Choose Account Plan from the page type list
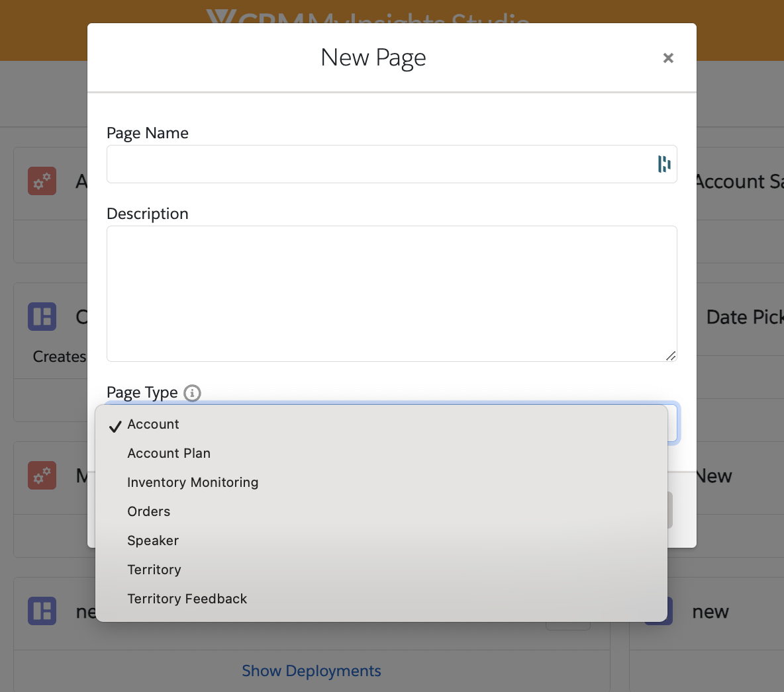784x692 pixels. tap(169, 454)
